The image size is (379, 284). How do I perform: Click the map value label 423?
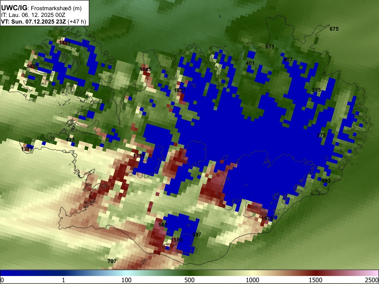70,140
